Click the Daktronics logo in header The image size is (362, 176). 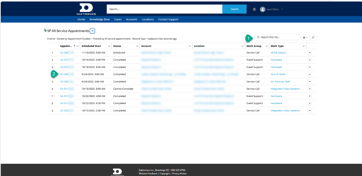[86, 9]
